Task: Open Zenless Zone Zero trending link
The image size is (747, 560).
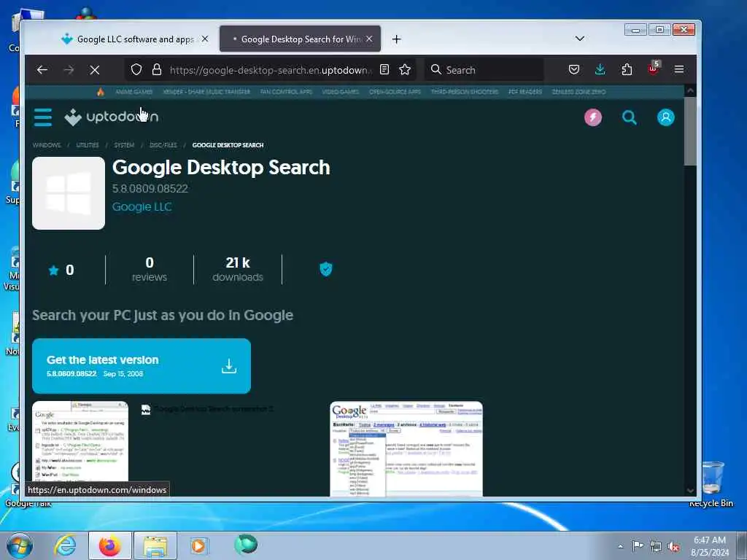Action: pos(578,92)
